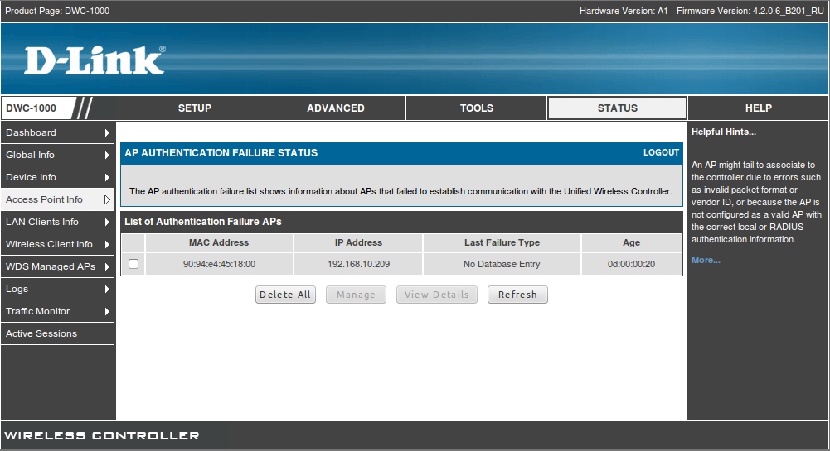The height and width of the screenshot is (451, 830).
Task: Expand the WDS Managed APs arrow
Action: [107, 266]
